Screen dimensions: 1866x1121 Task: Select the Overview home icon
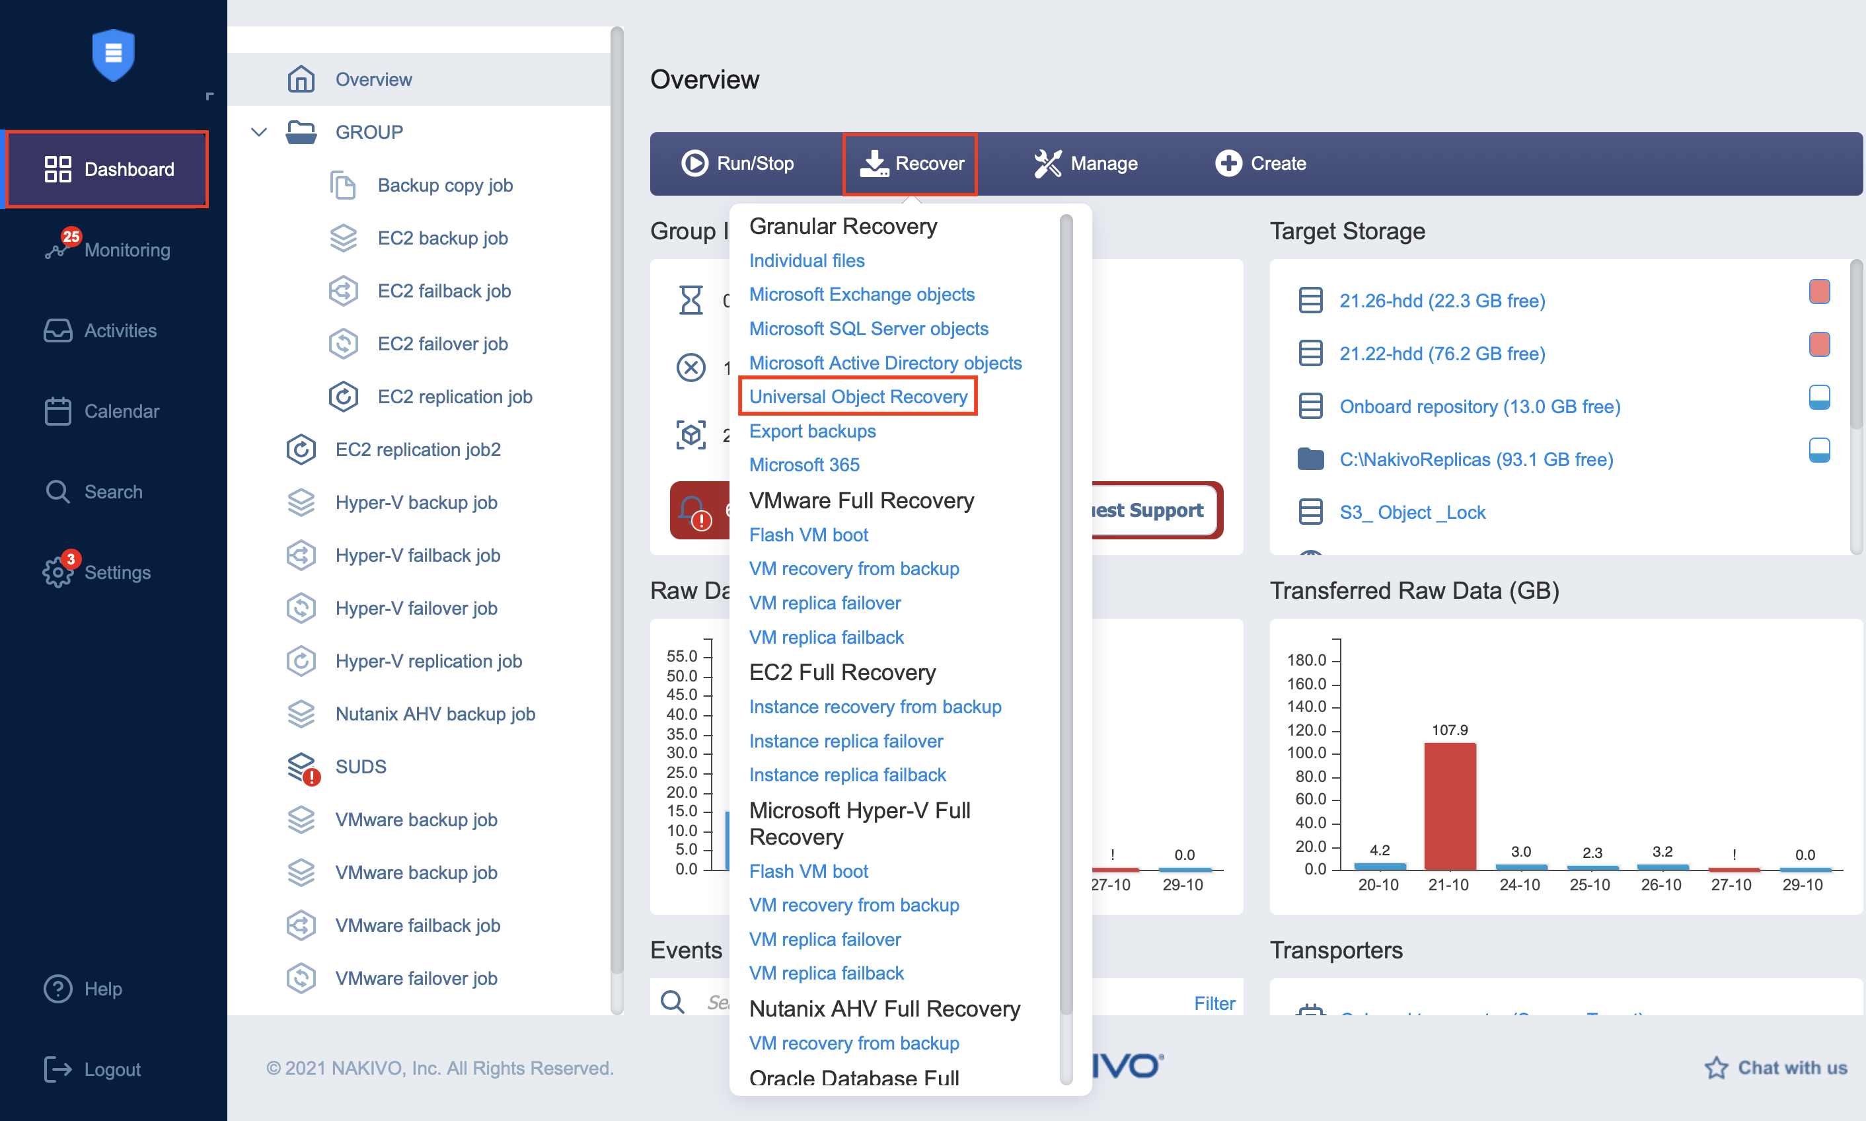pos(301,79)
